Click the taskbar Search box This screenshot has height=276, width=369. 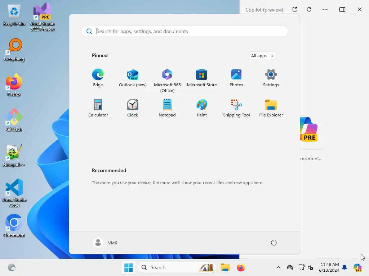coord(177,267)
